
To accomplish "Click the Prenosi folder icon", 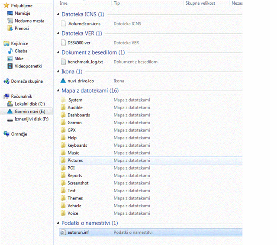I will (x=10, y=28).
